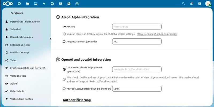
Task: Open Verbundene Konten settings
Action: [x=21, y=99]
